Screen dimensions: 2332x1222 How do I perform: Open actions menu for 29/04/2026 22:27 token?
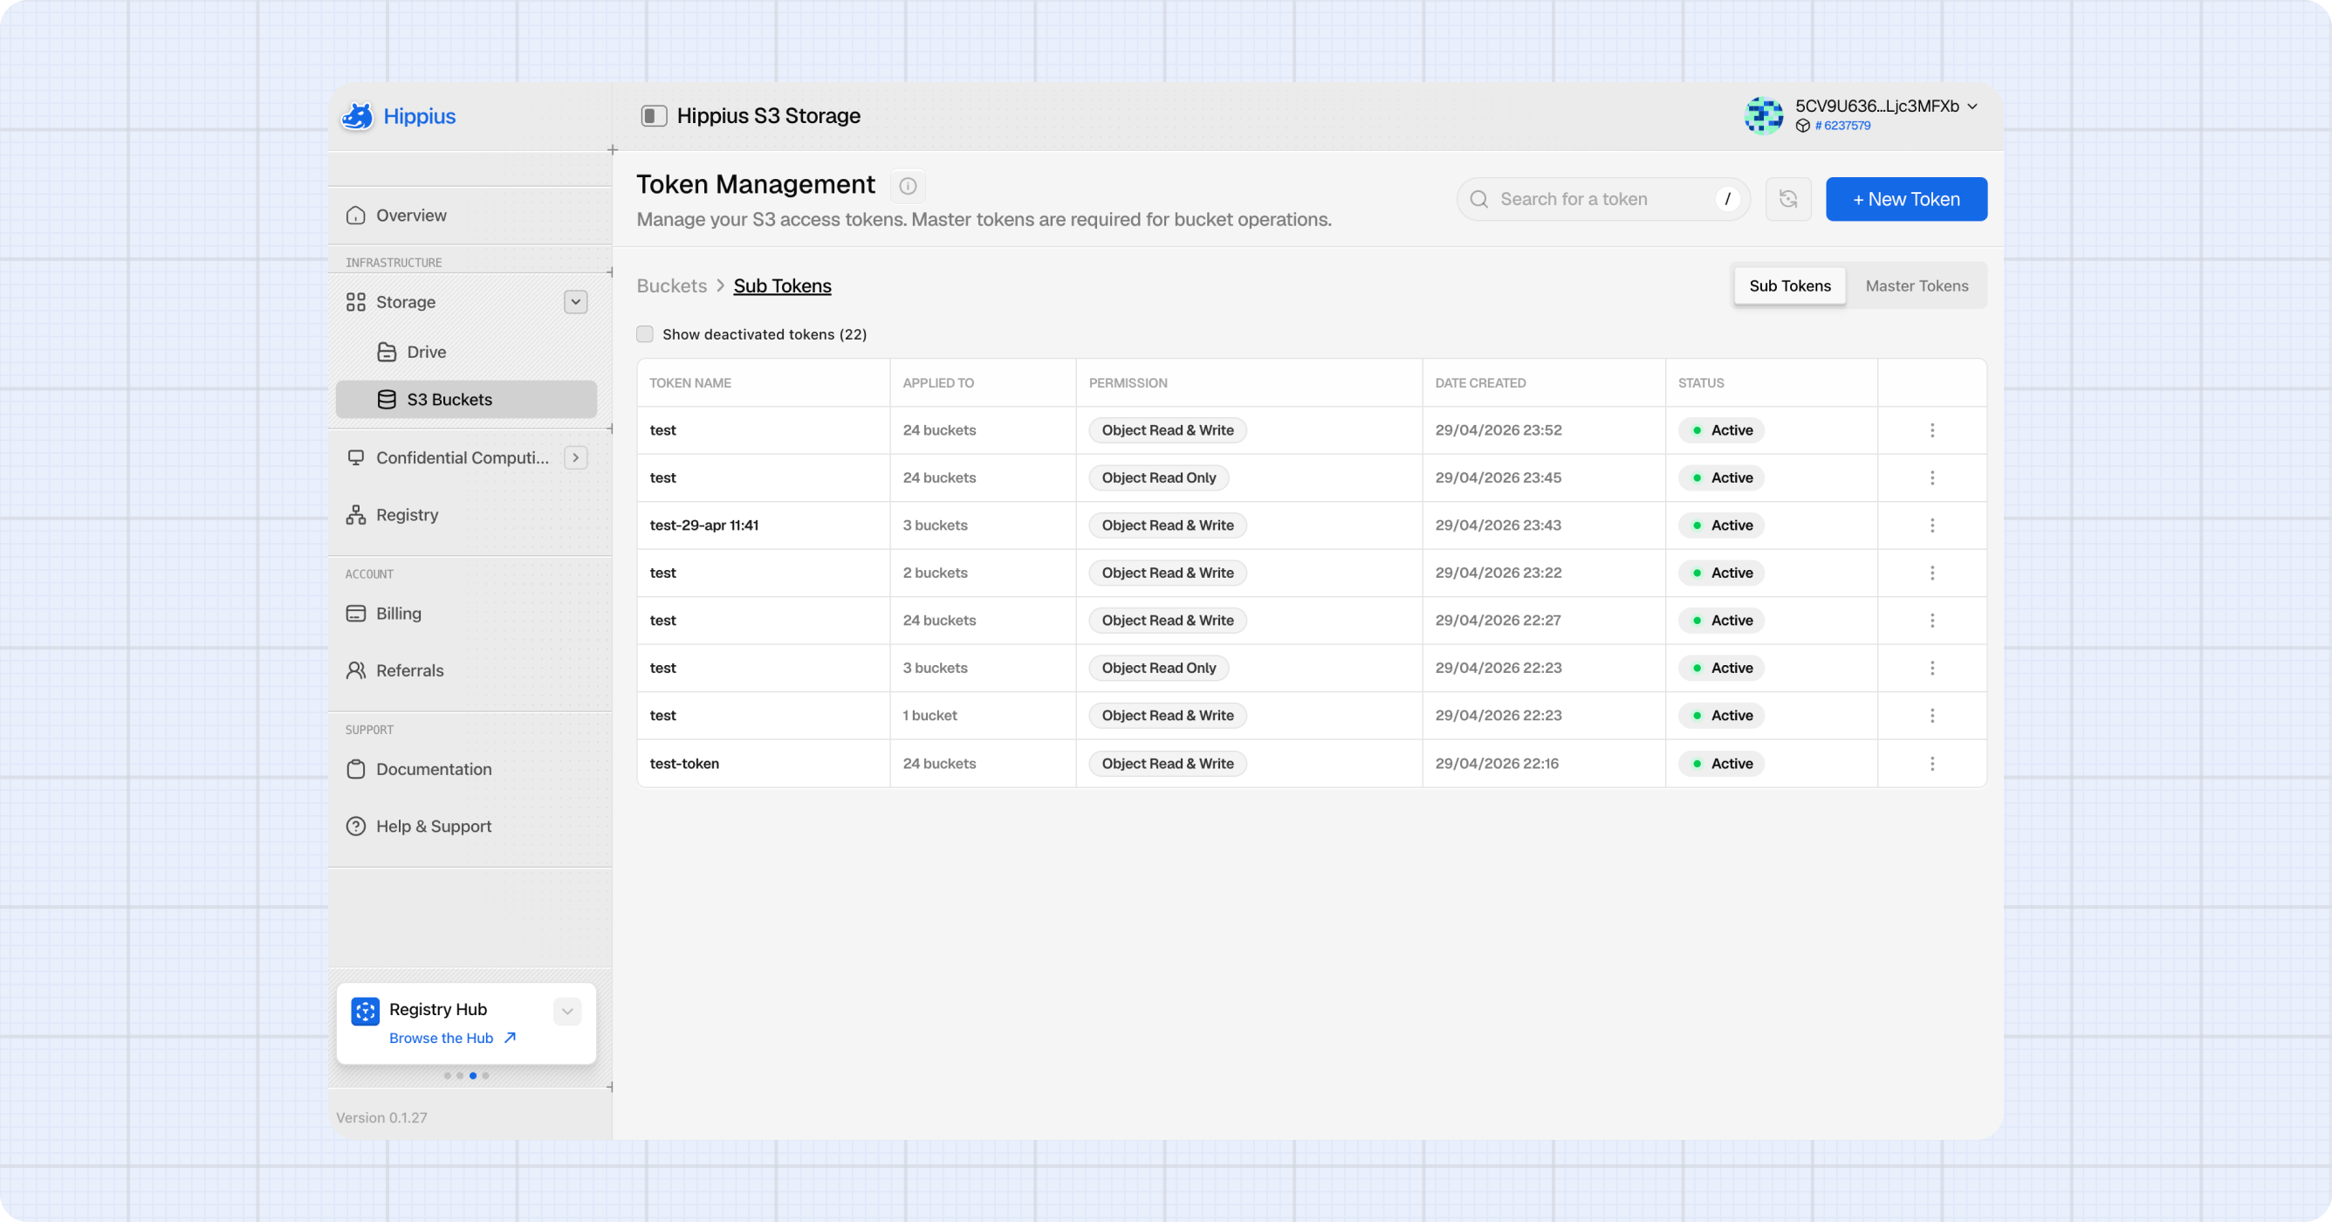(x=1932, y=621)
